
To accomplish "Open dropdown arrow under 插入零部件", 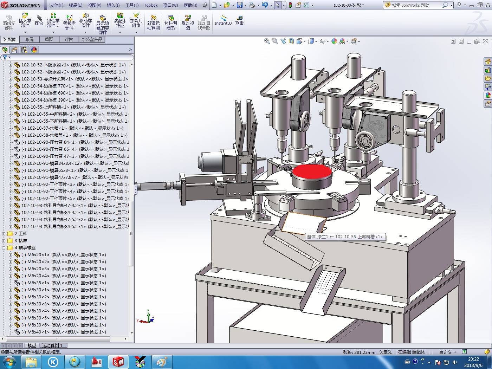I will coord(25,32).
